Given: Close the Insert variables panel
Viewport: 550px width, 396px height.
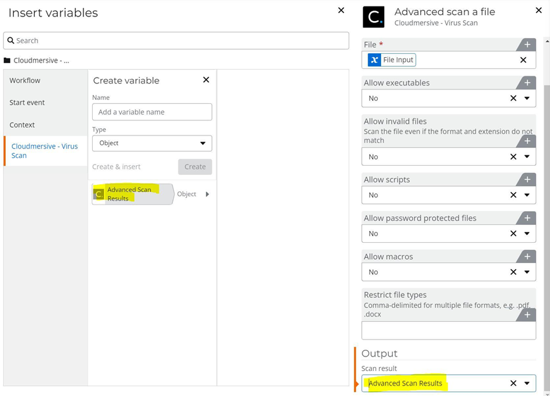Looking at the screenshot, I should point(341,11).
